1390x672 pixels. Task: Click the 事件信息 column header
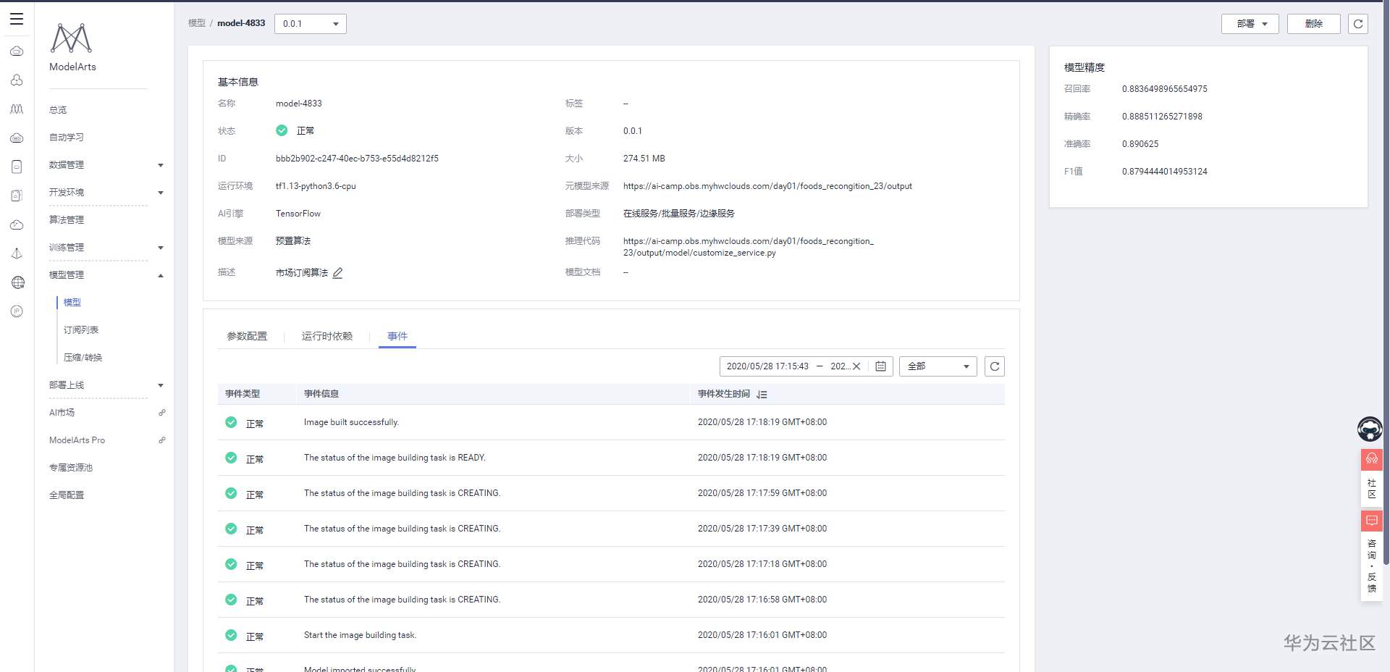(x=321, y=394)
